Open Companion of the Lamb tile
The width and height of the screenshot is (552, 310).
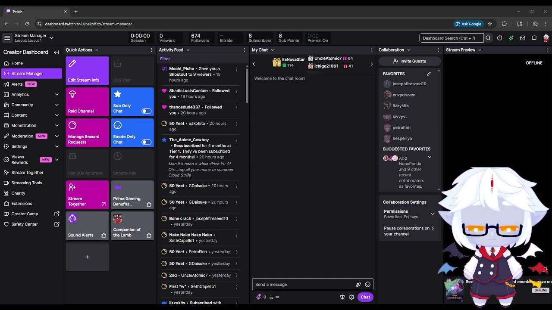(x=132, y=226)
